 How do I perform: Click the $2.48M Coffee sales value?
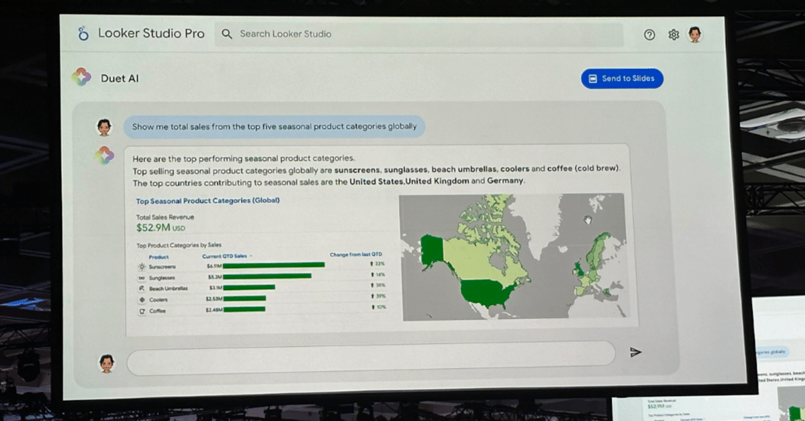(214, 309)
